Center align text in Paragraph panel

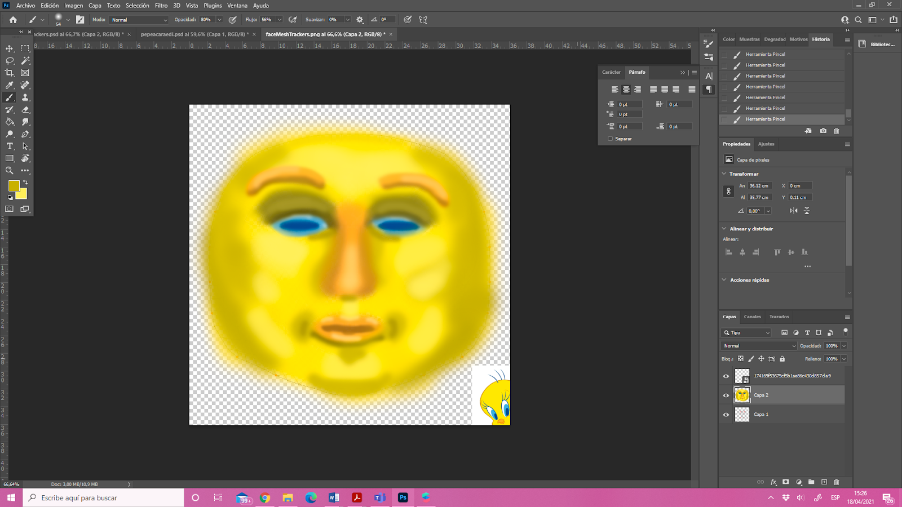click(626, 90)
